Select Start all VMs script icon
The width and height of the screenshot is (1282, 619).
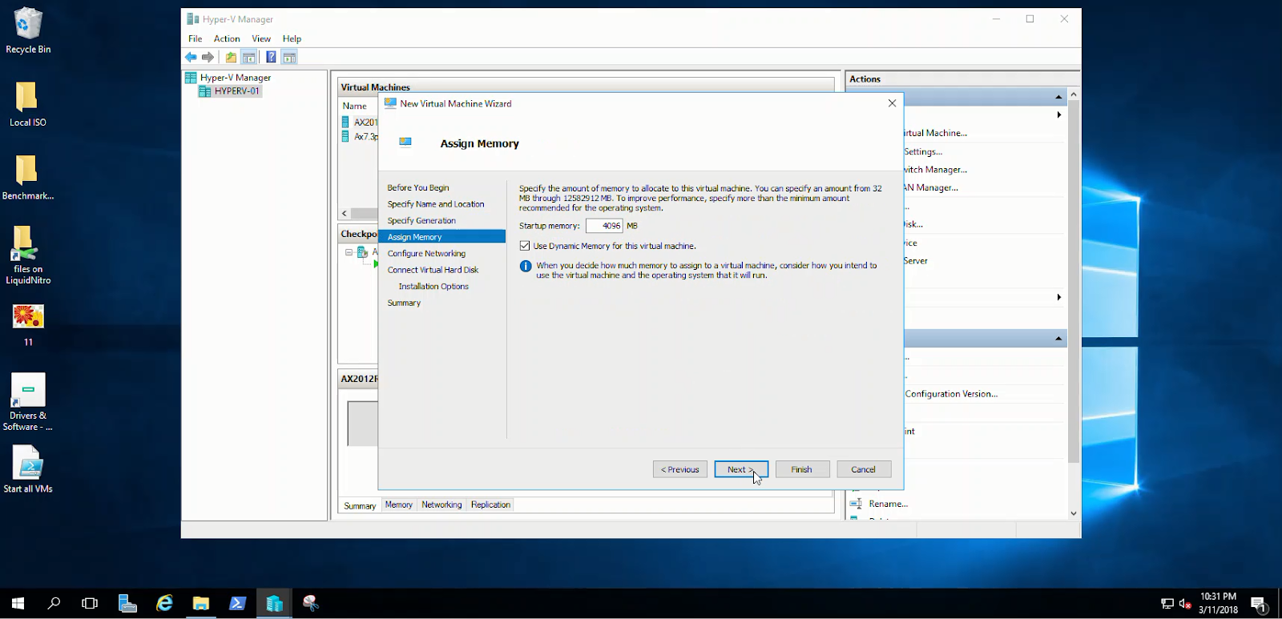[x=28, y=470]
